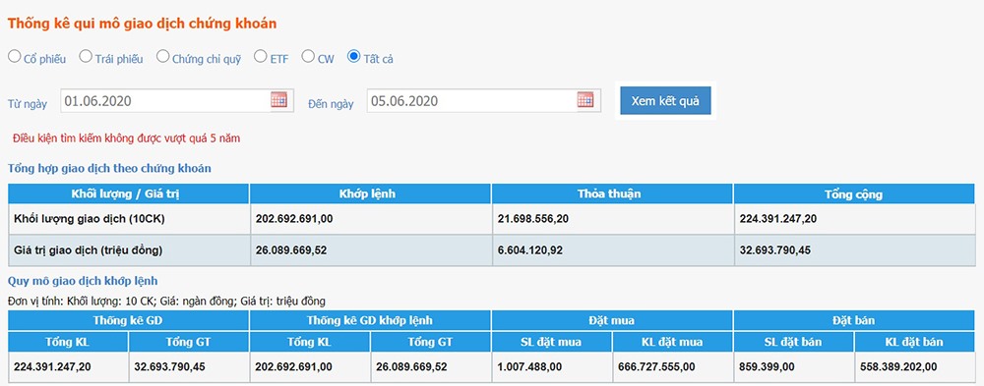Click the Khớp lệnh column header

point(370,194)
